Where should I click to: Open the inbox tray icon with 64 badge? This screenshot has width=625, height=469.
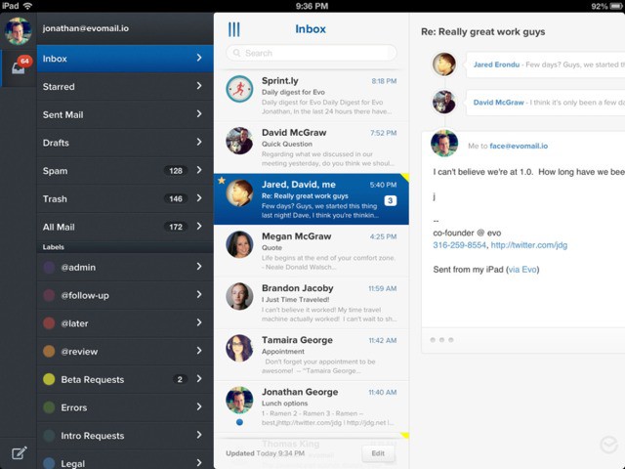pos(19,67)
